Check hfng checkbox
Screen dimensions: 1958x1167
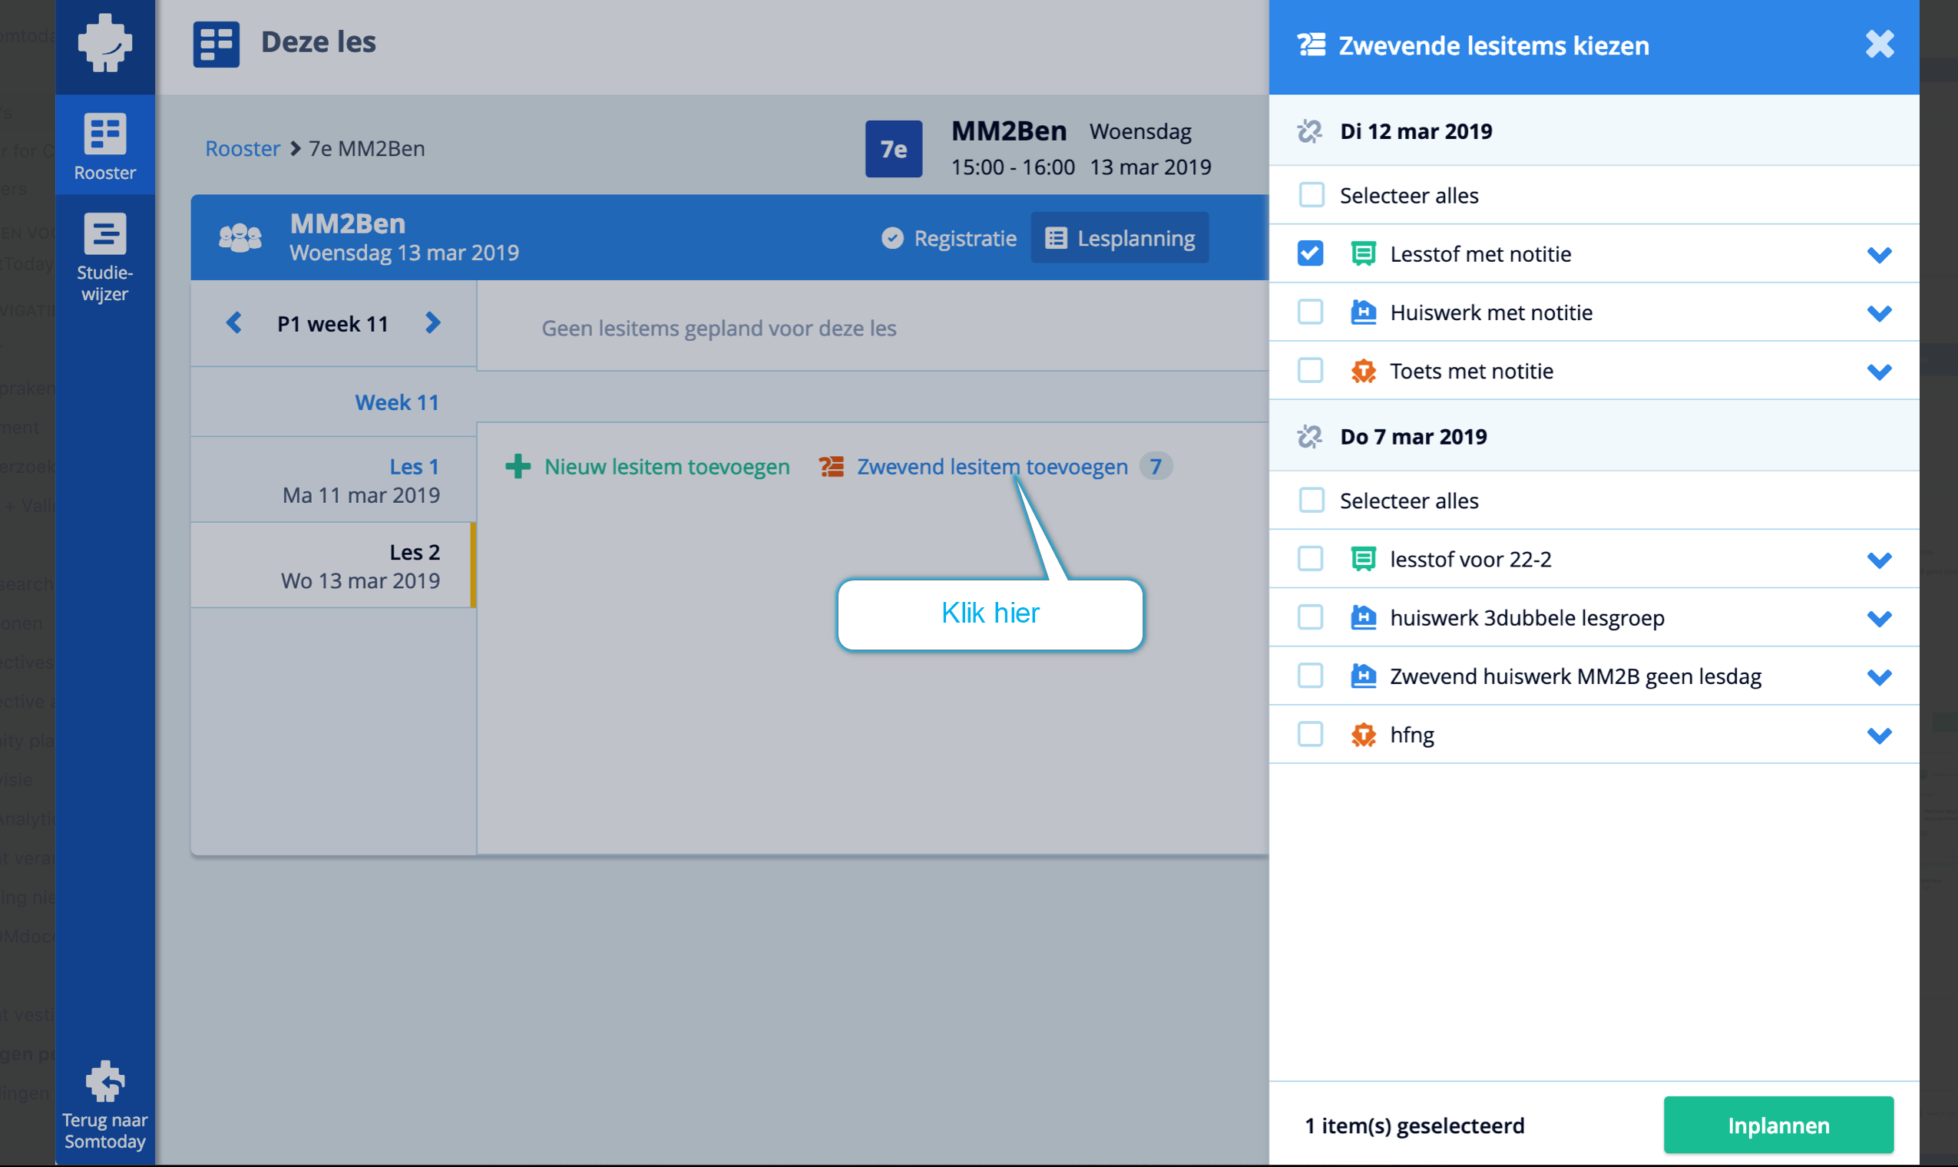pos(1310,734)
